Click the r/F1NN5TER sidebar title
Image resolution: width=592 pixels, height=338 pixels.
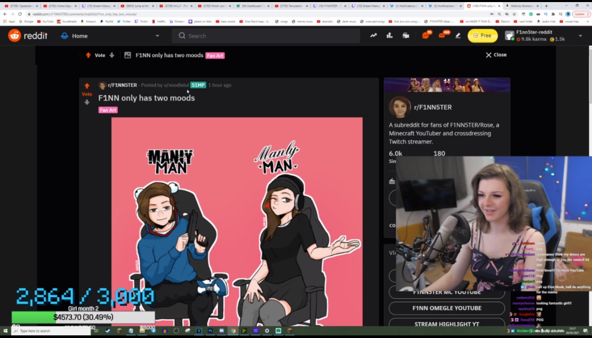pyautogui.click(x=433, y=107)
